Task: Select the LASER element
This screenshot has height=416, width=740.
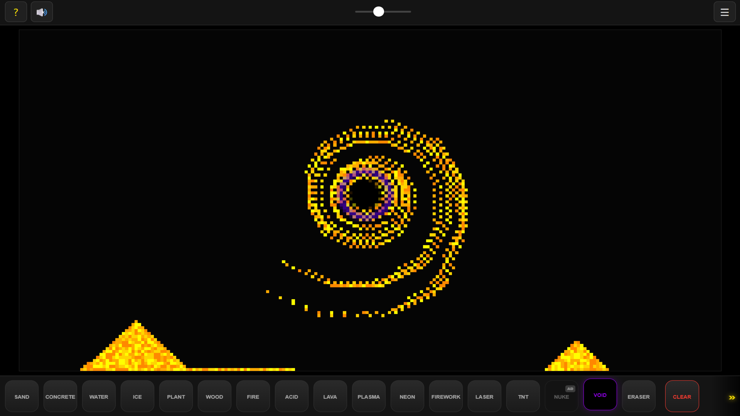Action: (484, 396)
